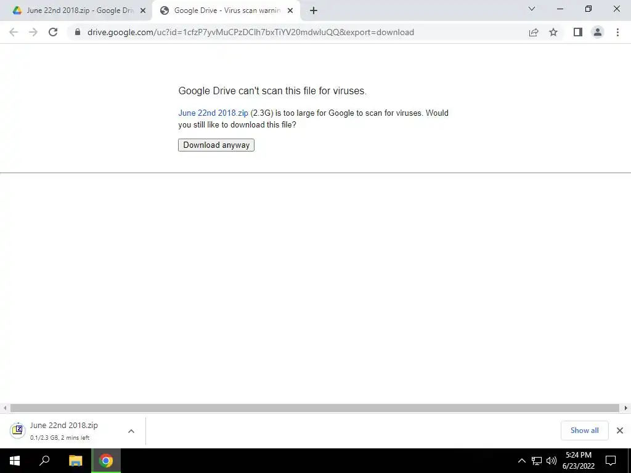This screenshot has height=473, width=631.
Task: Minimize the Chrome window
Action: pos(560,9)
